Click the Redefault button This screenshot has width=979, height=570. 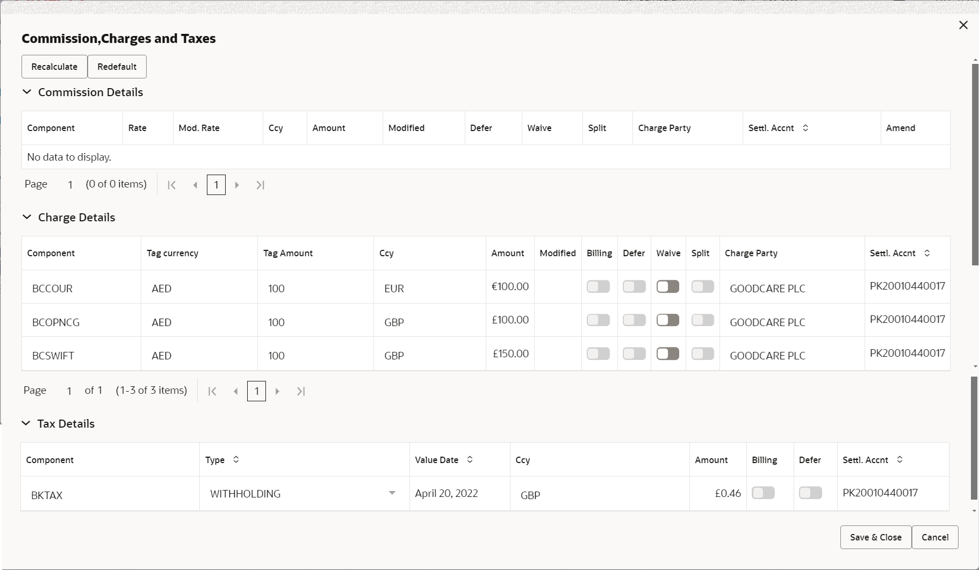[117, 67]
